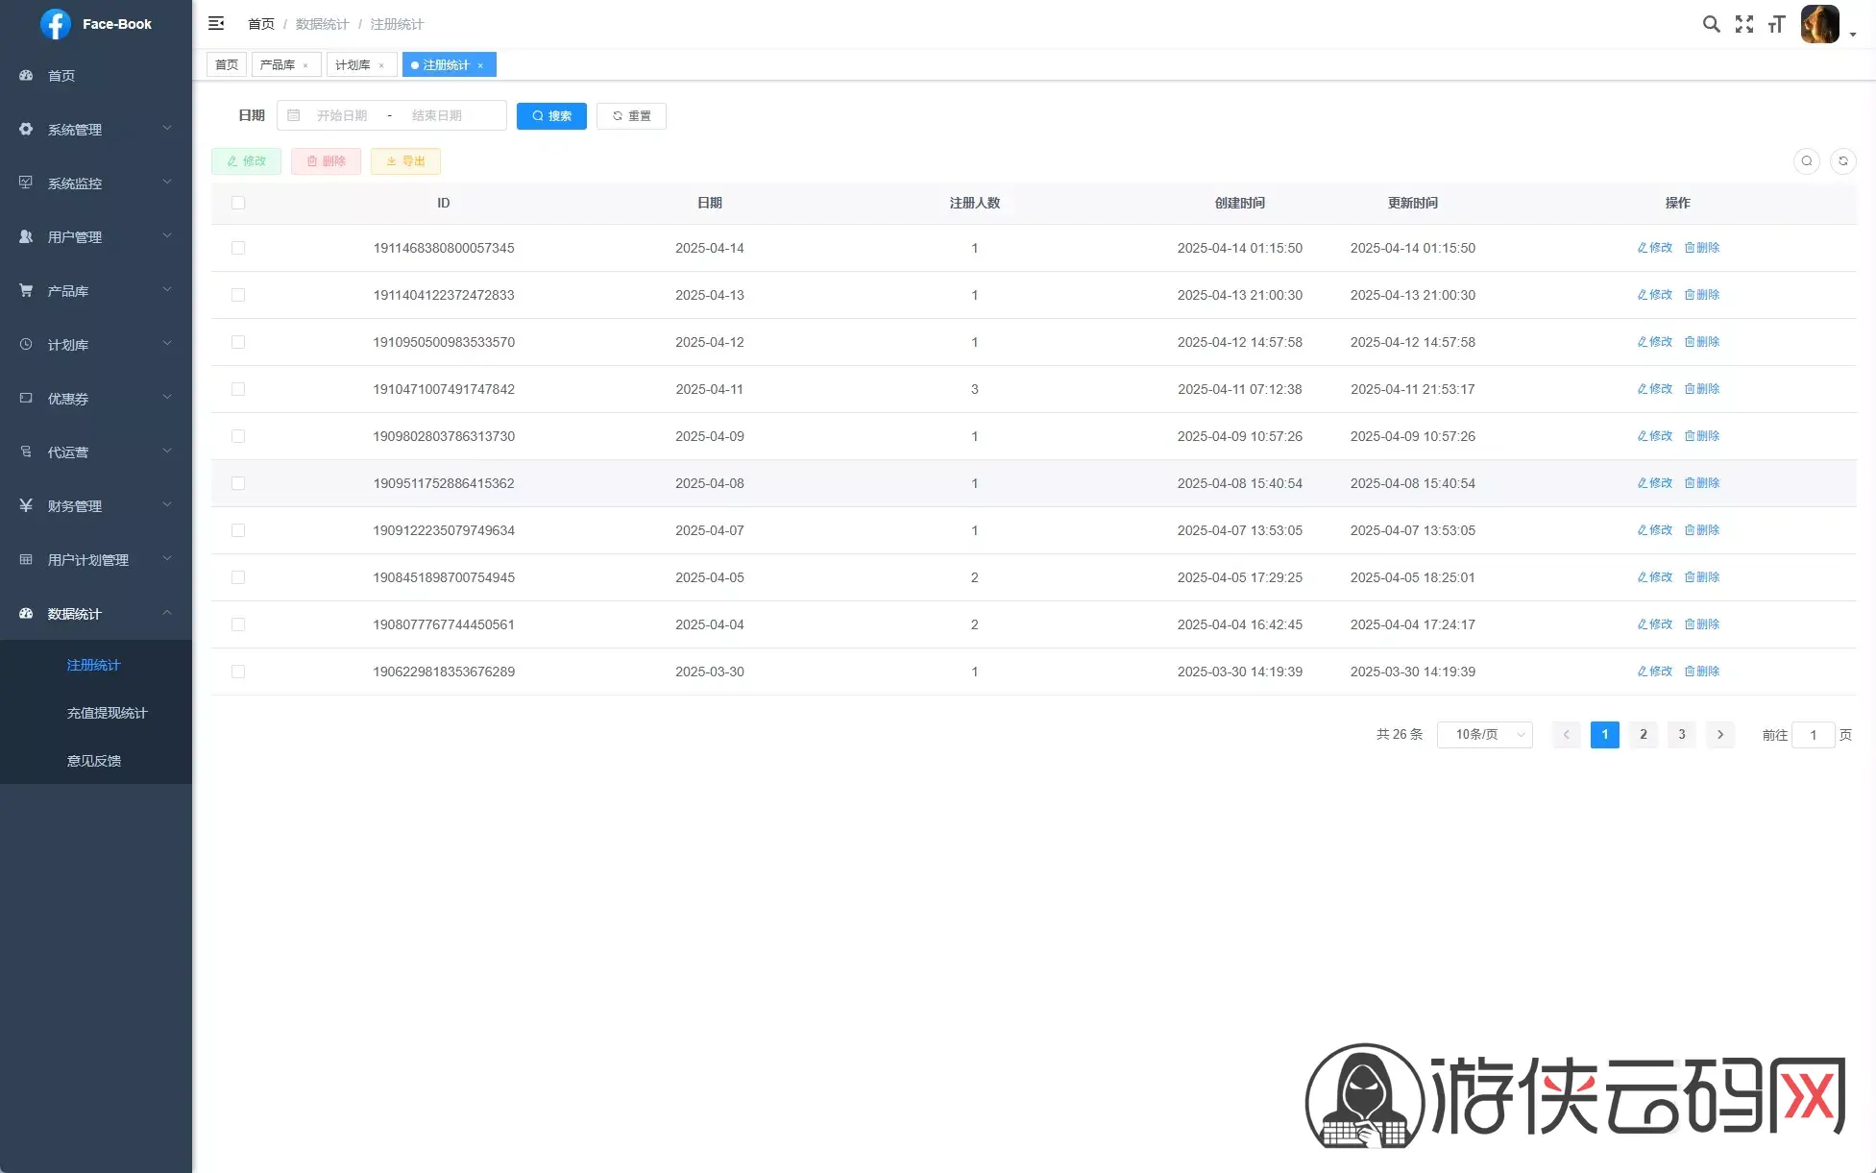The image size is (1876, 1173).
Task: Click the blue 搜索 button
Action: point(551,116)
